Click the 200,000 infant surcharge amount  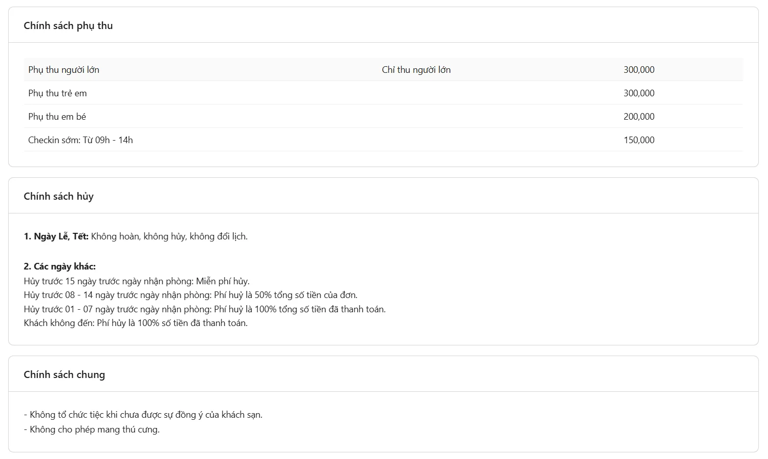point(639,117)
